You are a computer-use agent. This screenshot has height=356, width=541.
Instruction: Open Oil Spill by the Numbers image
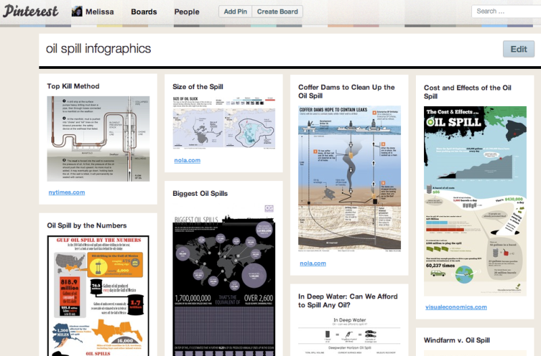[98, 295]
